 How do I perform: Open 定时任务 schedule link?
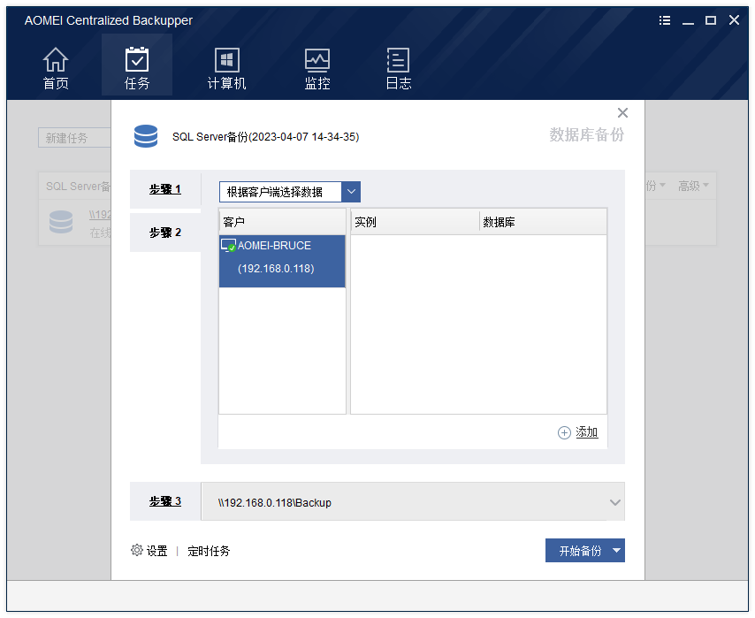209,551
